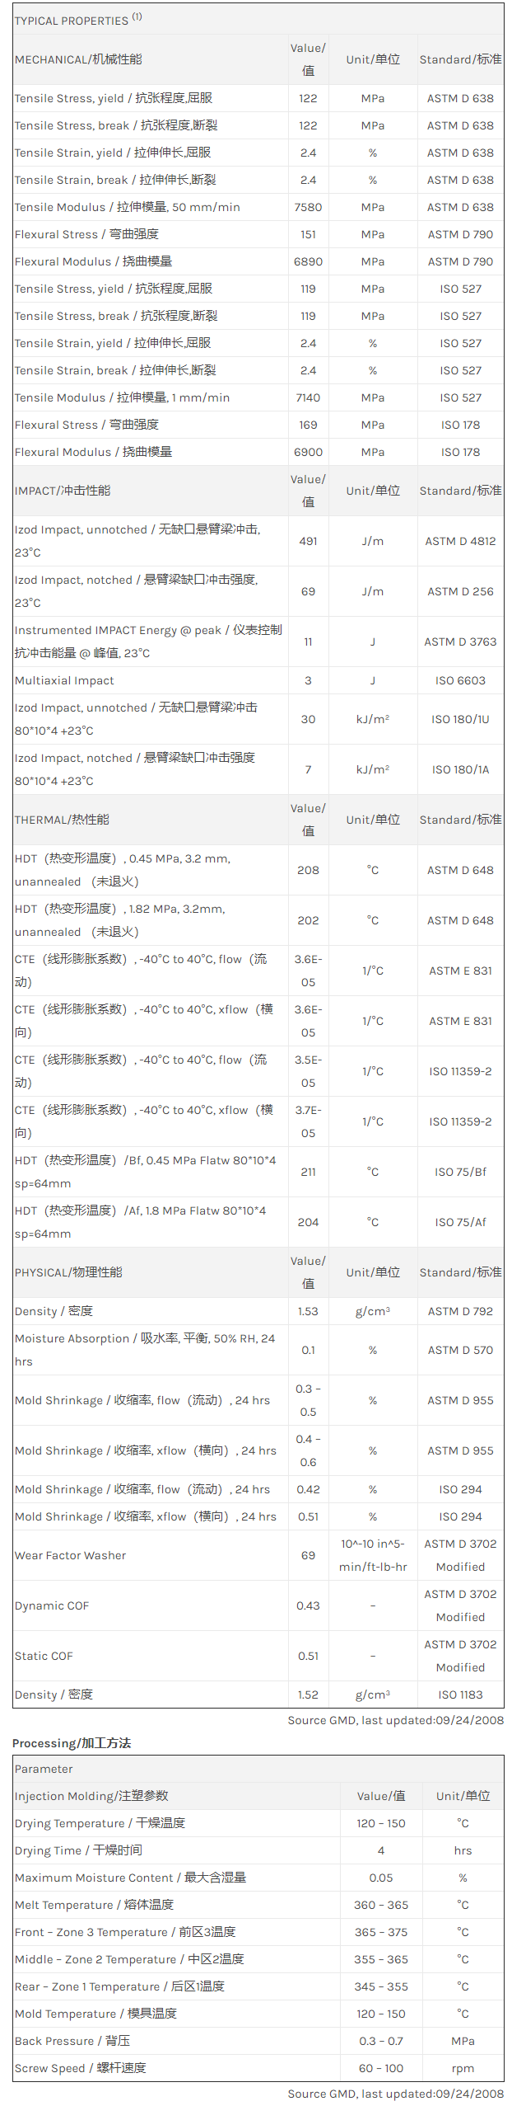512x2120 pixels.
Task: Click the ASTM D 4812 standard cell
Action: [x=460, y=541]
